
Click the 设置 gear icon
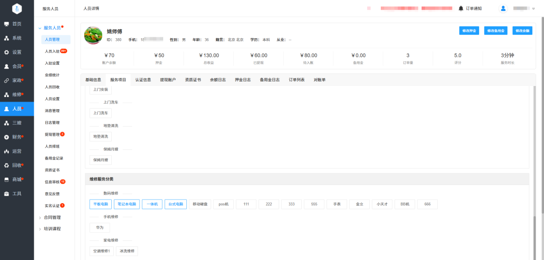6,52
